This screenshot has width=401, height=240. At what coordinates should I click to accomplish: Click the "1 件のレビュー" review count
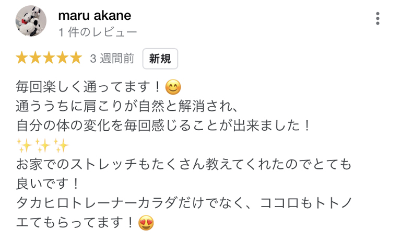(98, 32)
